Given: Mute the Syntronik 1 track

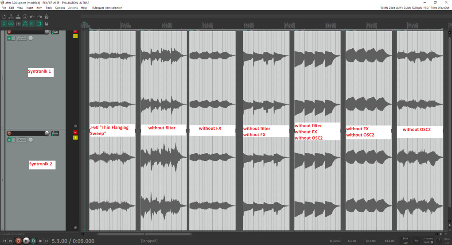Looking at the screenshot, I should 75,31.
